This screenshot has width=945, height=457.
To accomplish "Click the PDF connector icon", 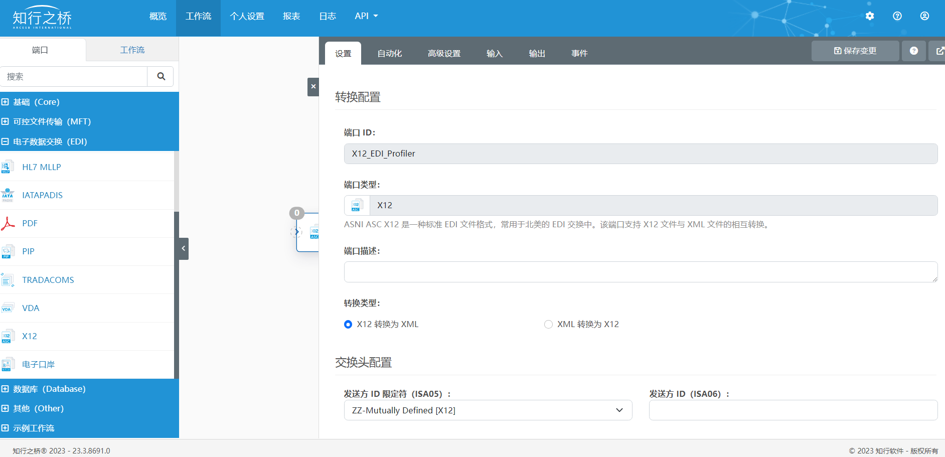I will (x=8, y=224).
